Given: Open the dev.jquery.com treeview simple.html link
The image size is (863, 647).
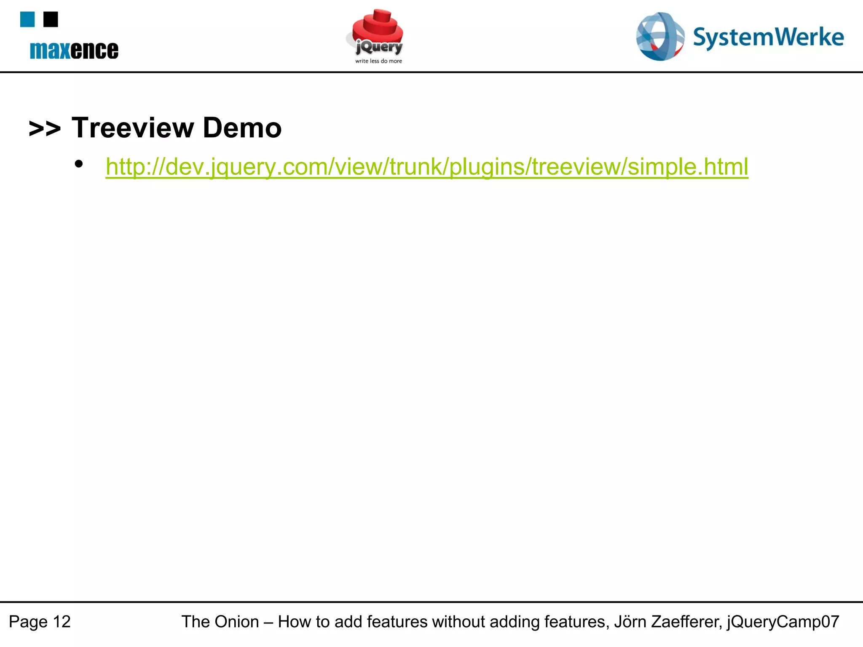Looking at the screenshot, I should (x=426, y=166).
